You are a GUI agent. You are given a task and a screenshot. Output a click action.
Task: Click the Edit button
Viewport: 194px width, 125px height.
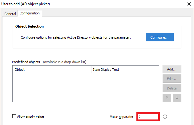tap(172, 79)
